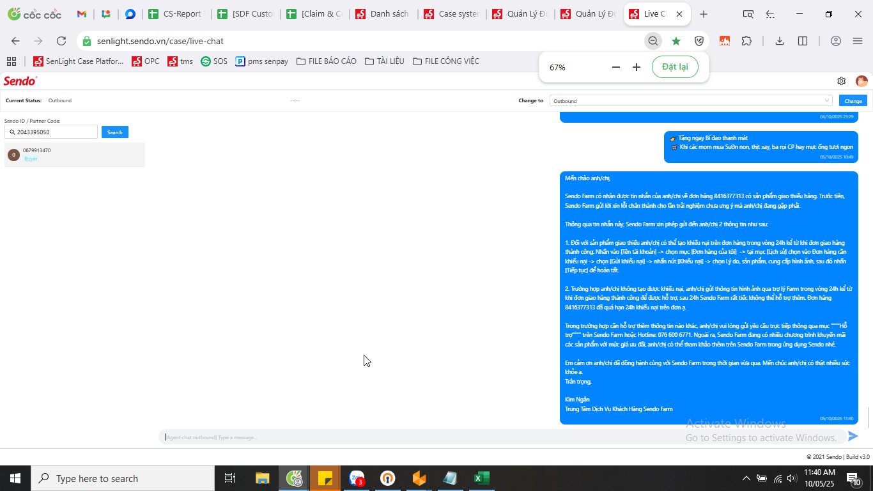873x491 pixels.
Task: Select the buyer conversation 0879913470
Action: [x=75, y=155]
